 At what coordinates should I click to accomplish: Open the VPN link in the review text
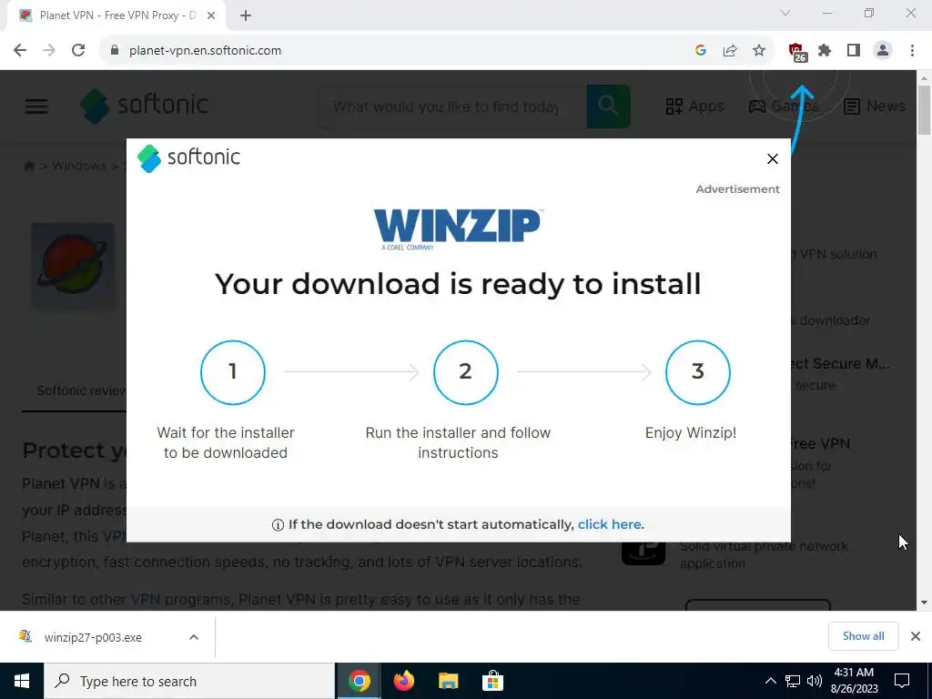(x=145, y=599)
